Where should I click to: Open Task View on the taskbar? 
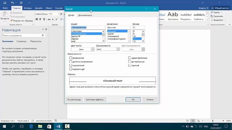click(22, 126)
